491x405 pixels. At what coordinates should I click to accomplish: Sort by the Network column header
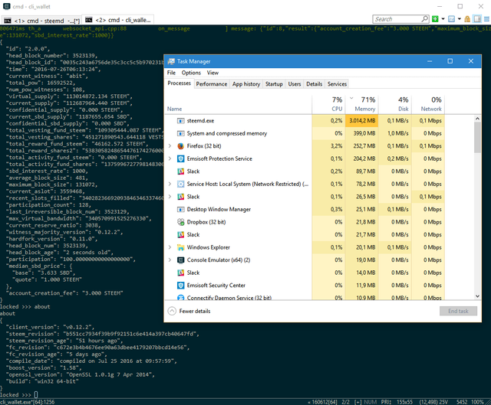coord(428,104)
